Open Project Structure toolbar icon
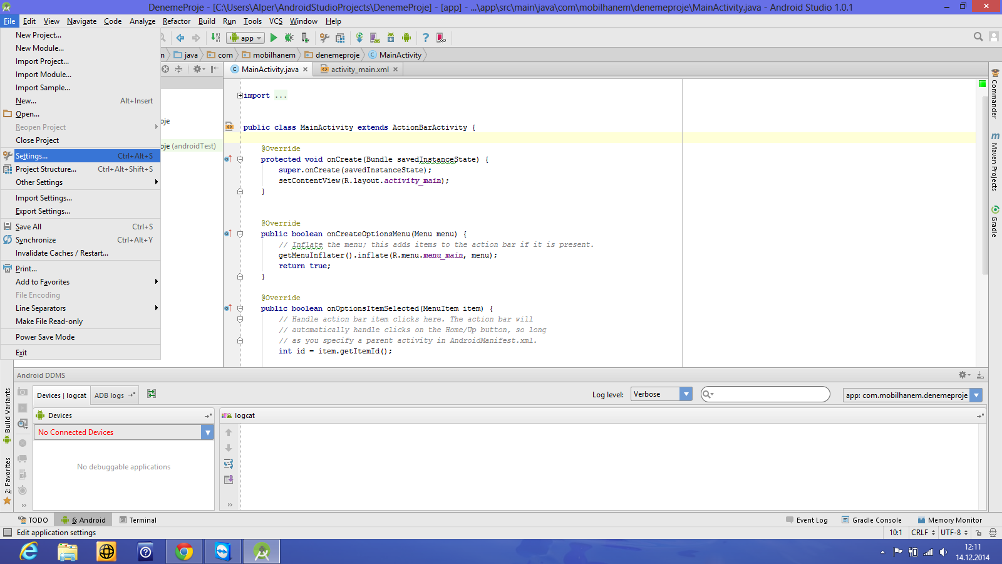 [x=340, y=38]
